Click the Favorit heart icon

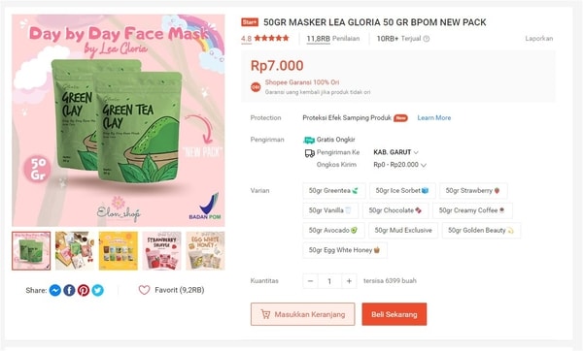click(144, 290)
